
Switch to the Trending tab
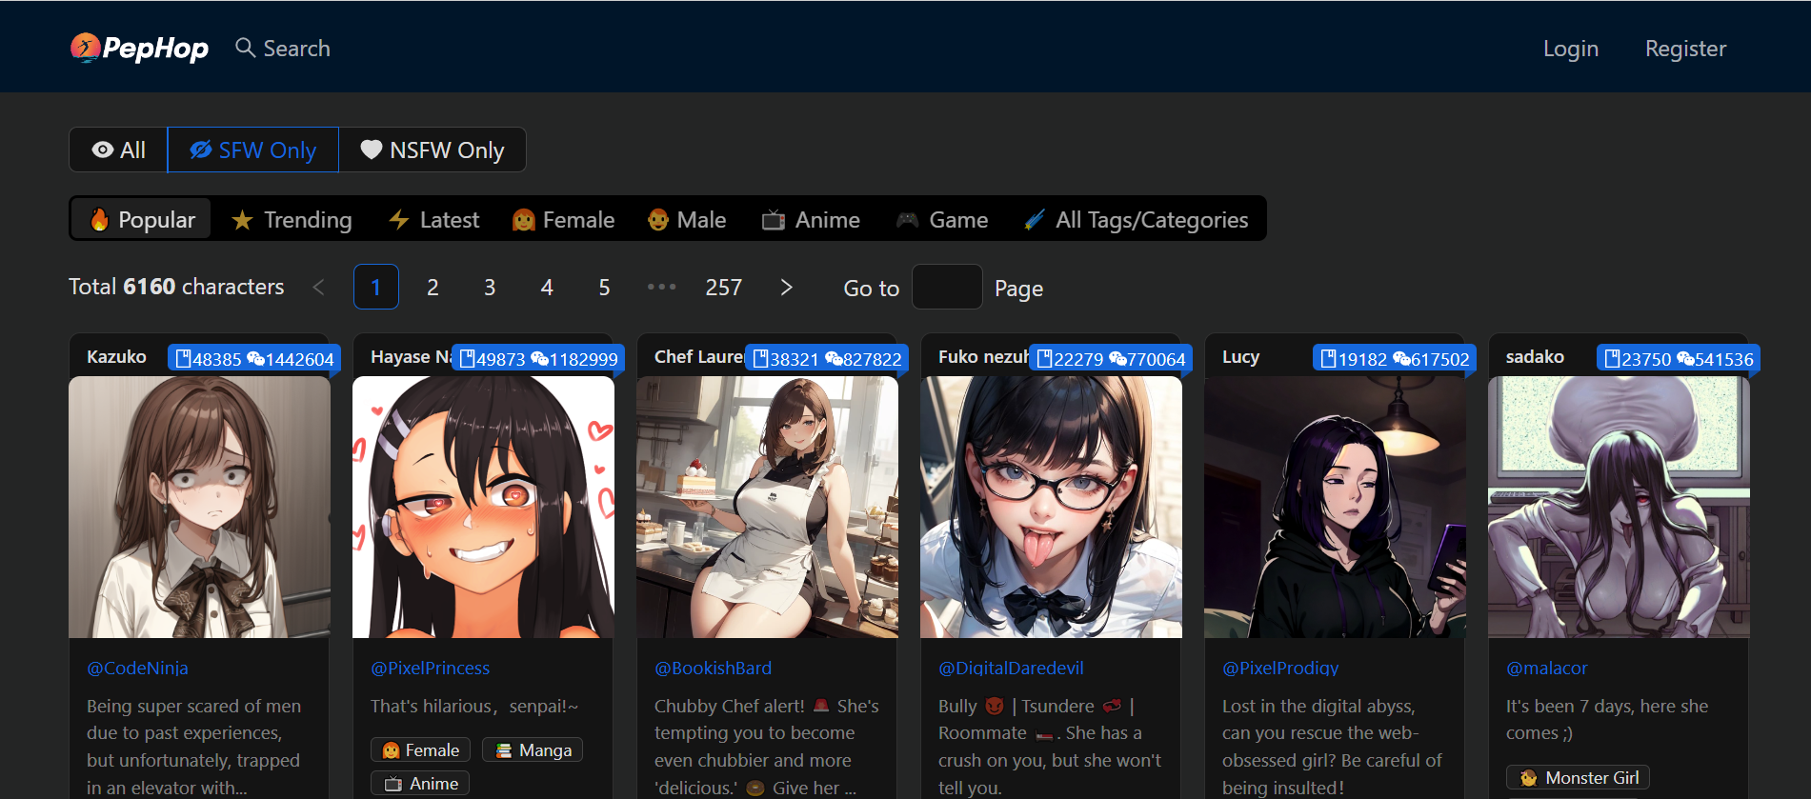pos(292,219)
